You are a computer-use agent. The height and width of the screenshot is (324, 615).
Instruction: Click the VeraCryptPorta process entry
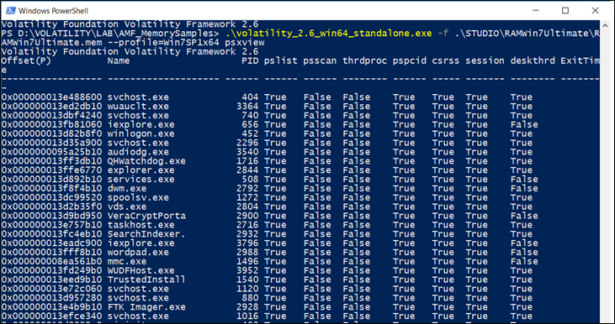(x=146, y=216)
